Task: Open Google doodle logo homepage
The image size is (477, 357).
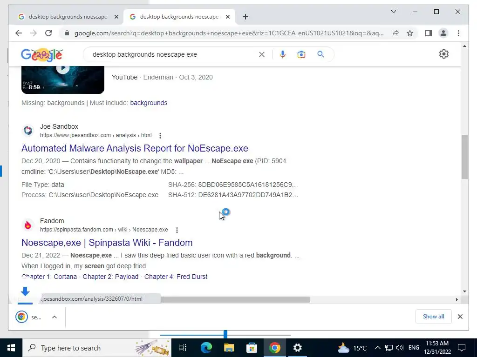Action: click(x=42, y=55)
